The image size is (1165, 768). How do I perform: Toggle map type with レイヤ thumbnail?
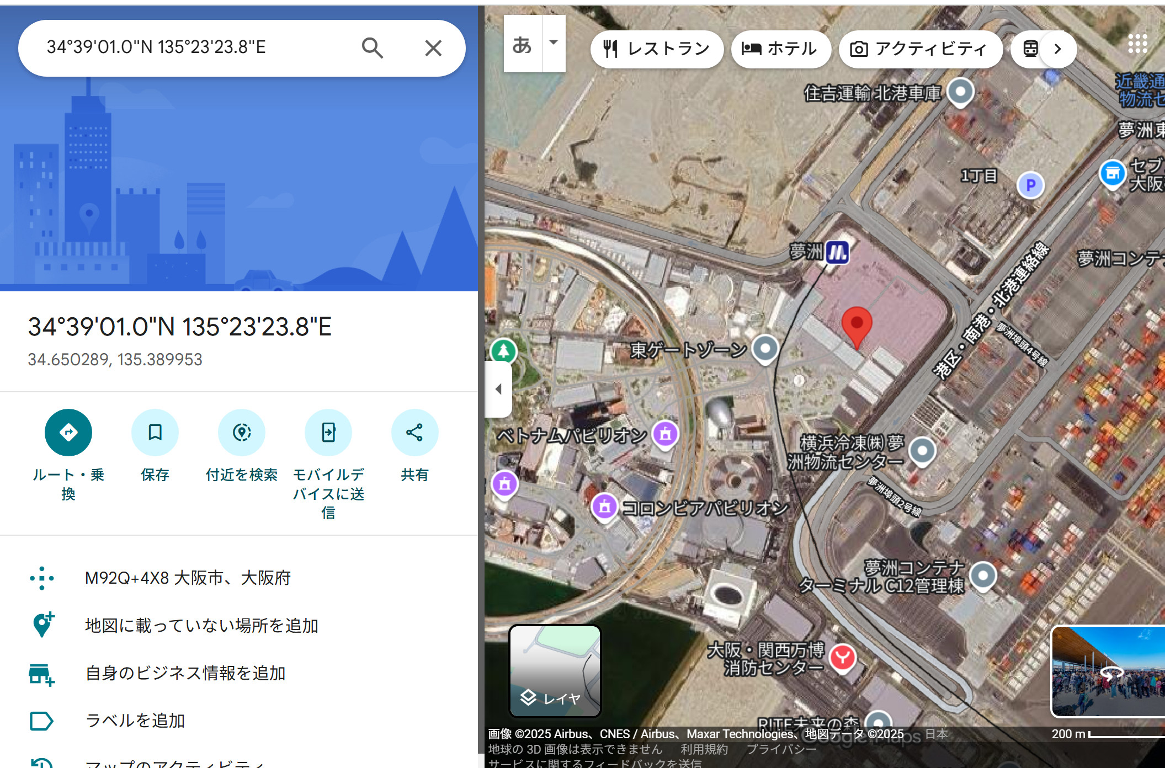(x=555, y=671)
